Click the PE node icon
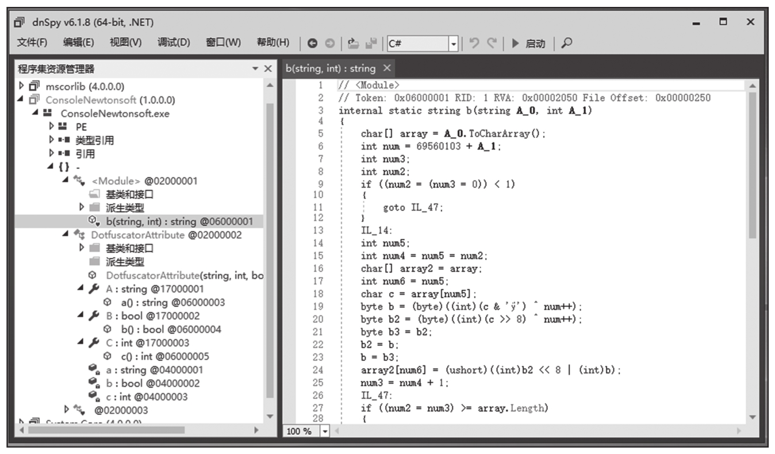Screen dimensions: 775x454 pos(64,126)
